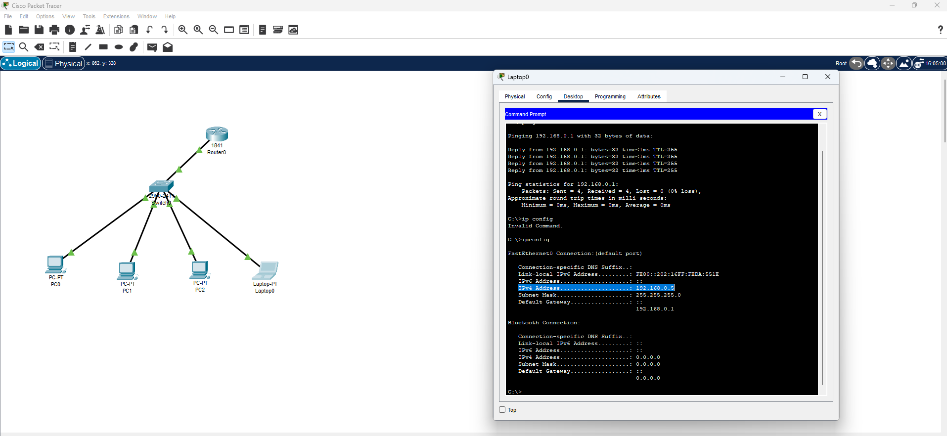Open the network information icon
The height and width of the screenshot is (436, 947).
(x=70, y=30)
